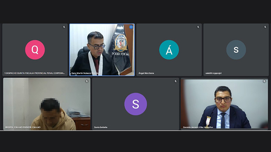
Task: Click the muted mic icon on the Sonia Saldaña tile
Action: [176, 81]
